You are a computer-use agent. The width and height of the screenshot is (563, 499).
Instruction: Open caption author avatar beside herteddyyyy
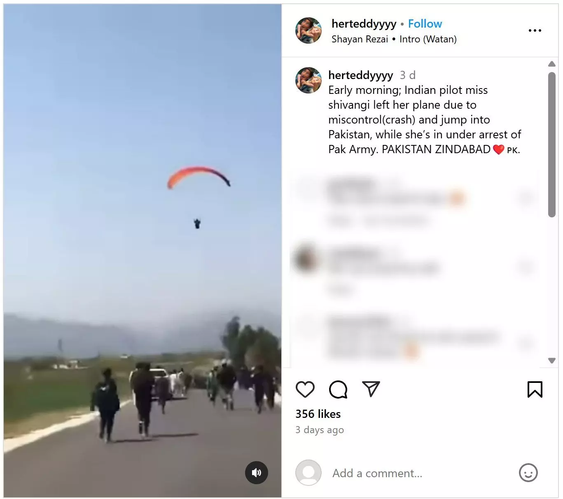click(x=308, y=80)
